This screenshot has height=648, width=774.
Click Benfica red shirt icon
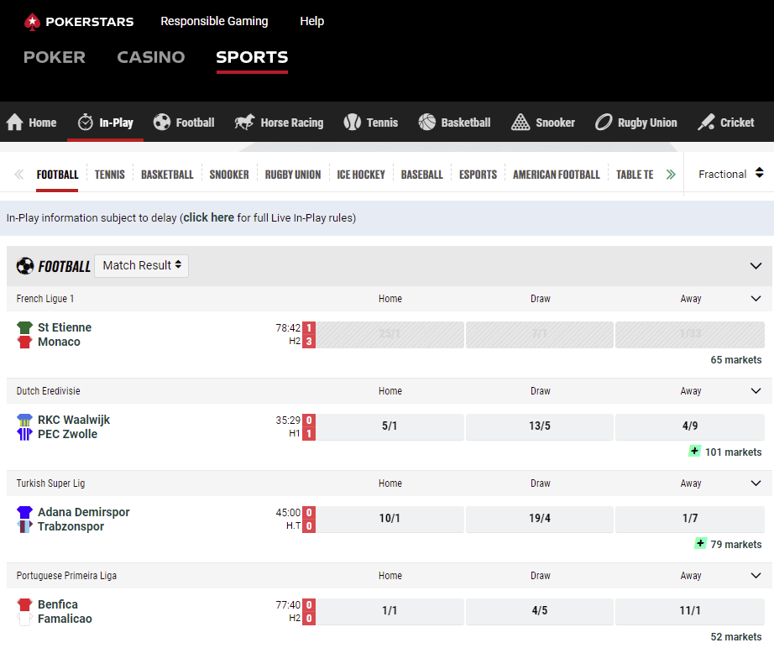click(x=24, y=604)
